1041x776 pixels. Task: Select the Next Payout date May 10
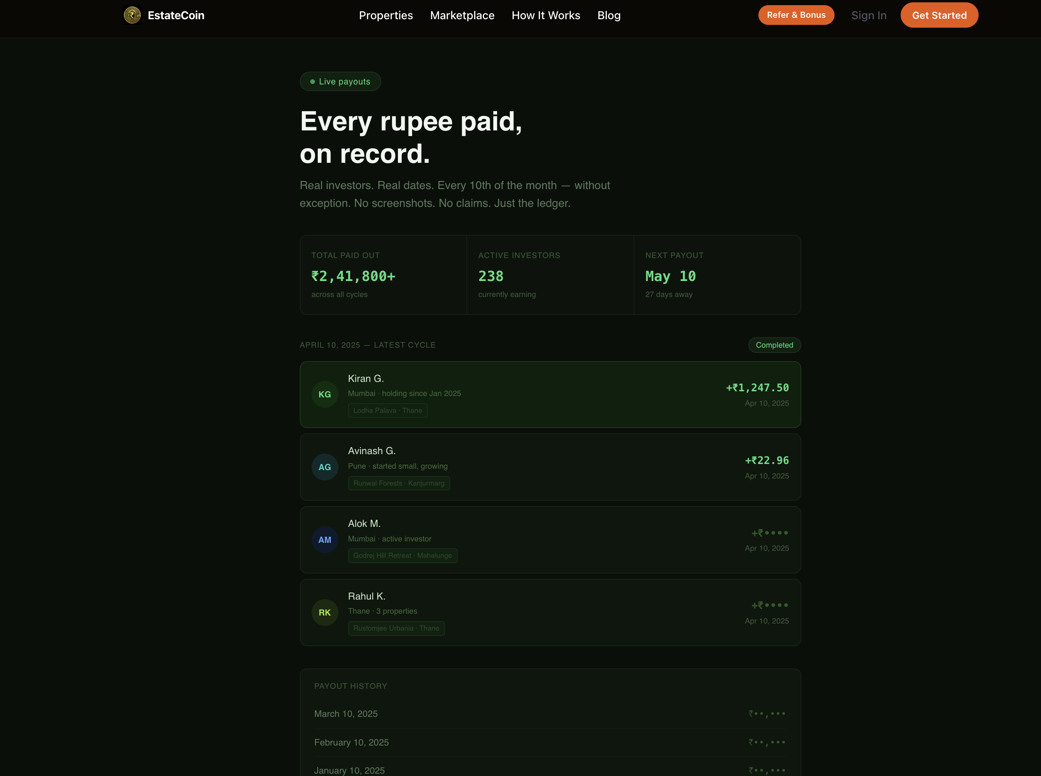pyautogui.click(x=670, y=276)
